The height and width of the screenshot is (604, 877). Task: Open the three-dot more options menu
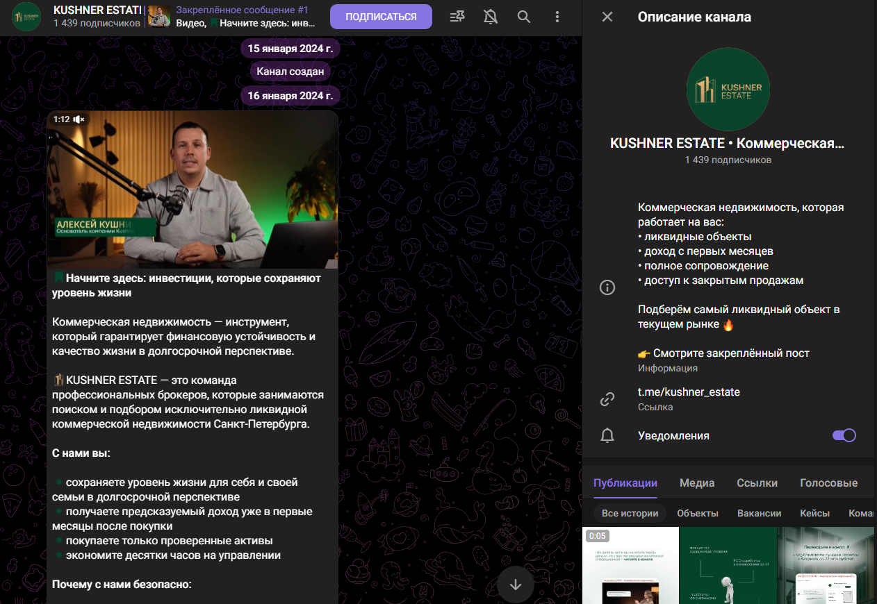click(x=557, y=17)
